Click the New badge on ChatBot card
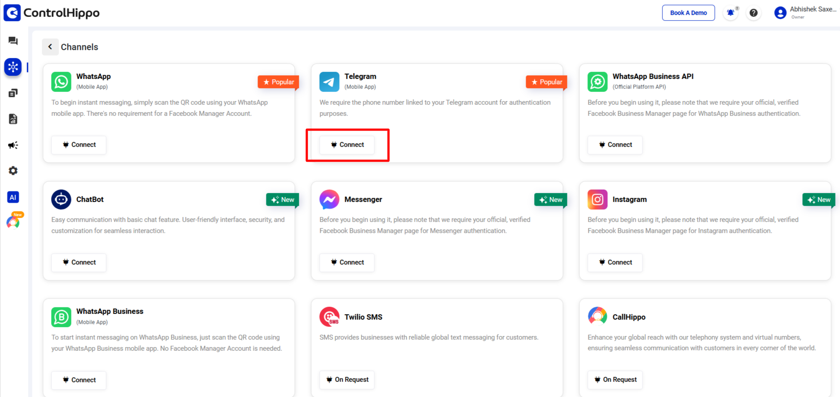 [x=283, y=200]
